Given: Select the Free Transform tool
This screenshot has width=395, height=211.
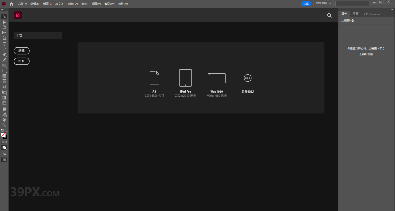Looking at the screenshot, I should tap(4, 93).
